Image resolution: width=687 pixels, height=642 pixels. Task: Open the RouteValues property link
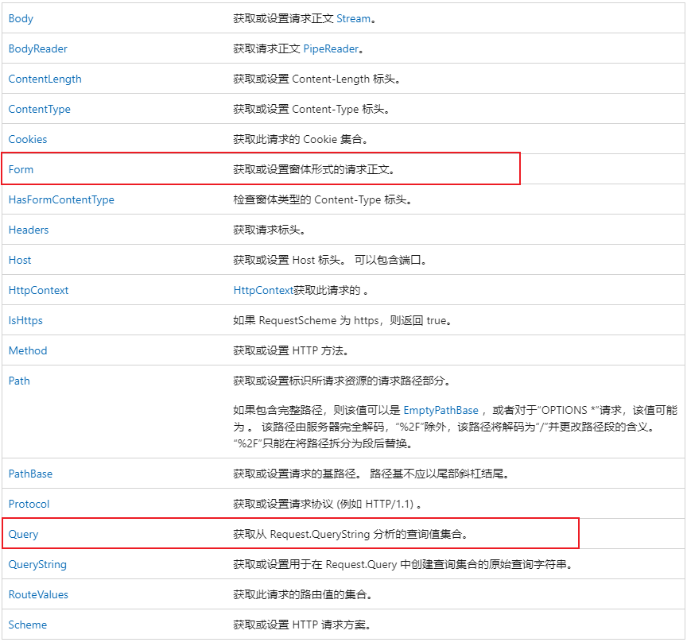tap(38, 594)
